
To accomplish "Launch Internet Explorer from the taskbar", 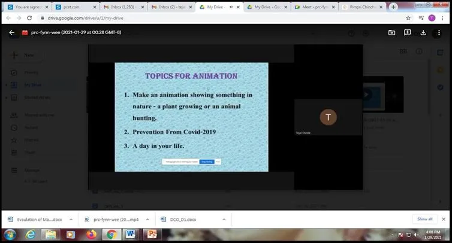I will pyautogui.click(x=30, y=235).
